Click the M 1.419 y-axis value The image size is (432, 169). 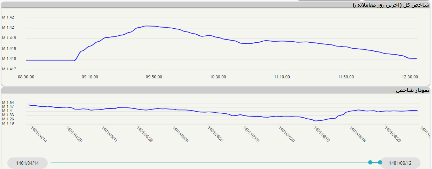9,38
